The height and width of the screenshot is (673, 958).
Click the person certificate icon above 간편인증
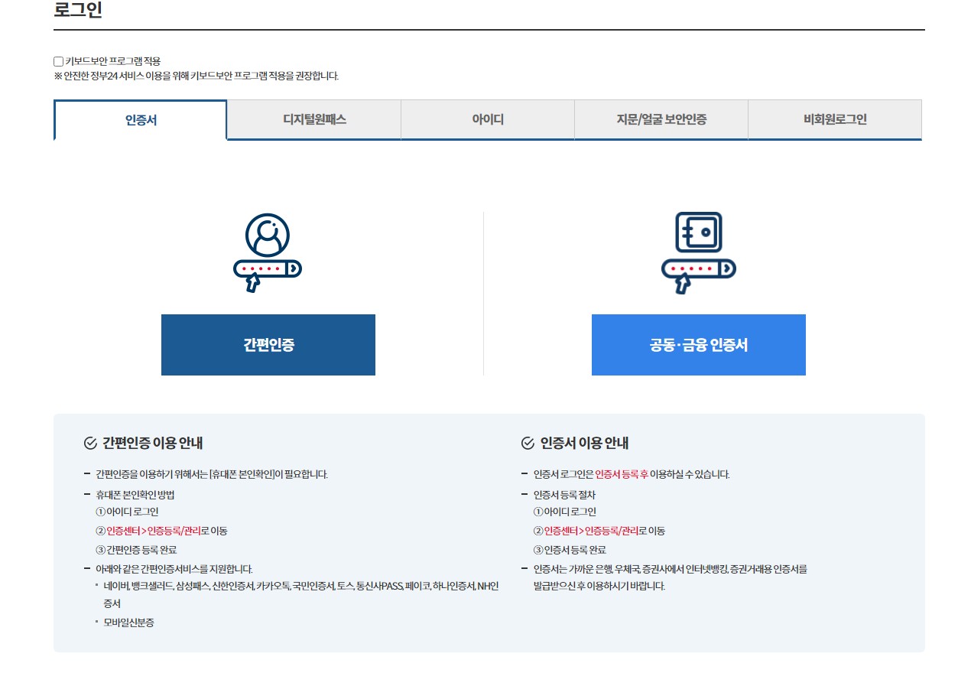click(x=268, y=249)
